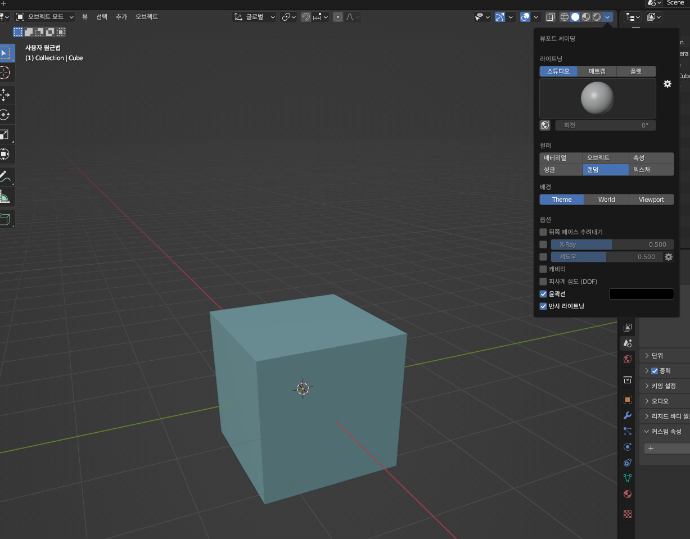Viewport: 690px width, 539px height.
Task: Switch to wireframe viewport shading
Action: (565, 17)
